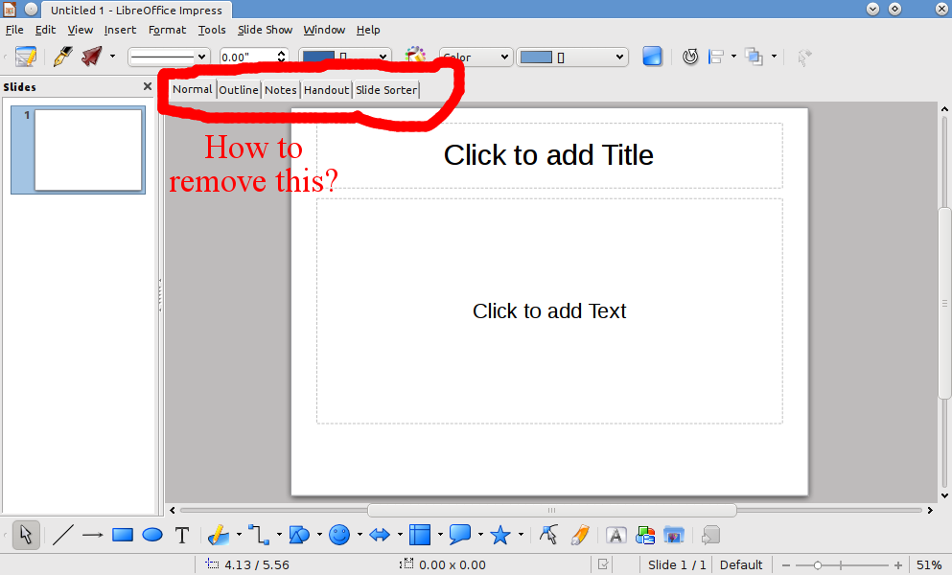Open the View menu

coord(81,30)
